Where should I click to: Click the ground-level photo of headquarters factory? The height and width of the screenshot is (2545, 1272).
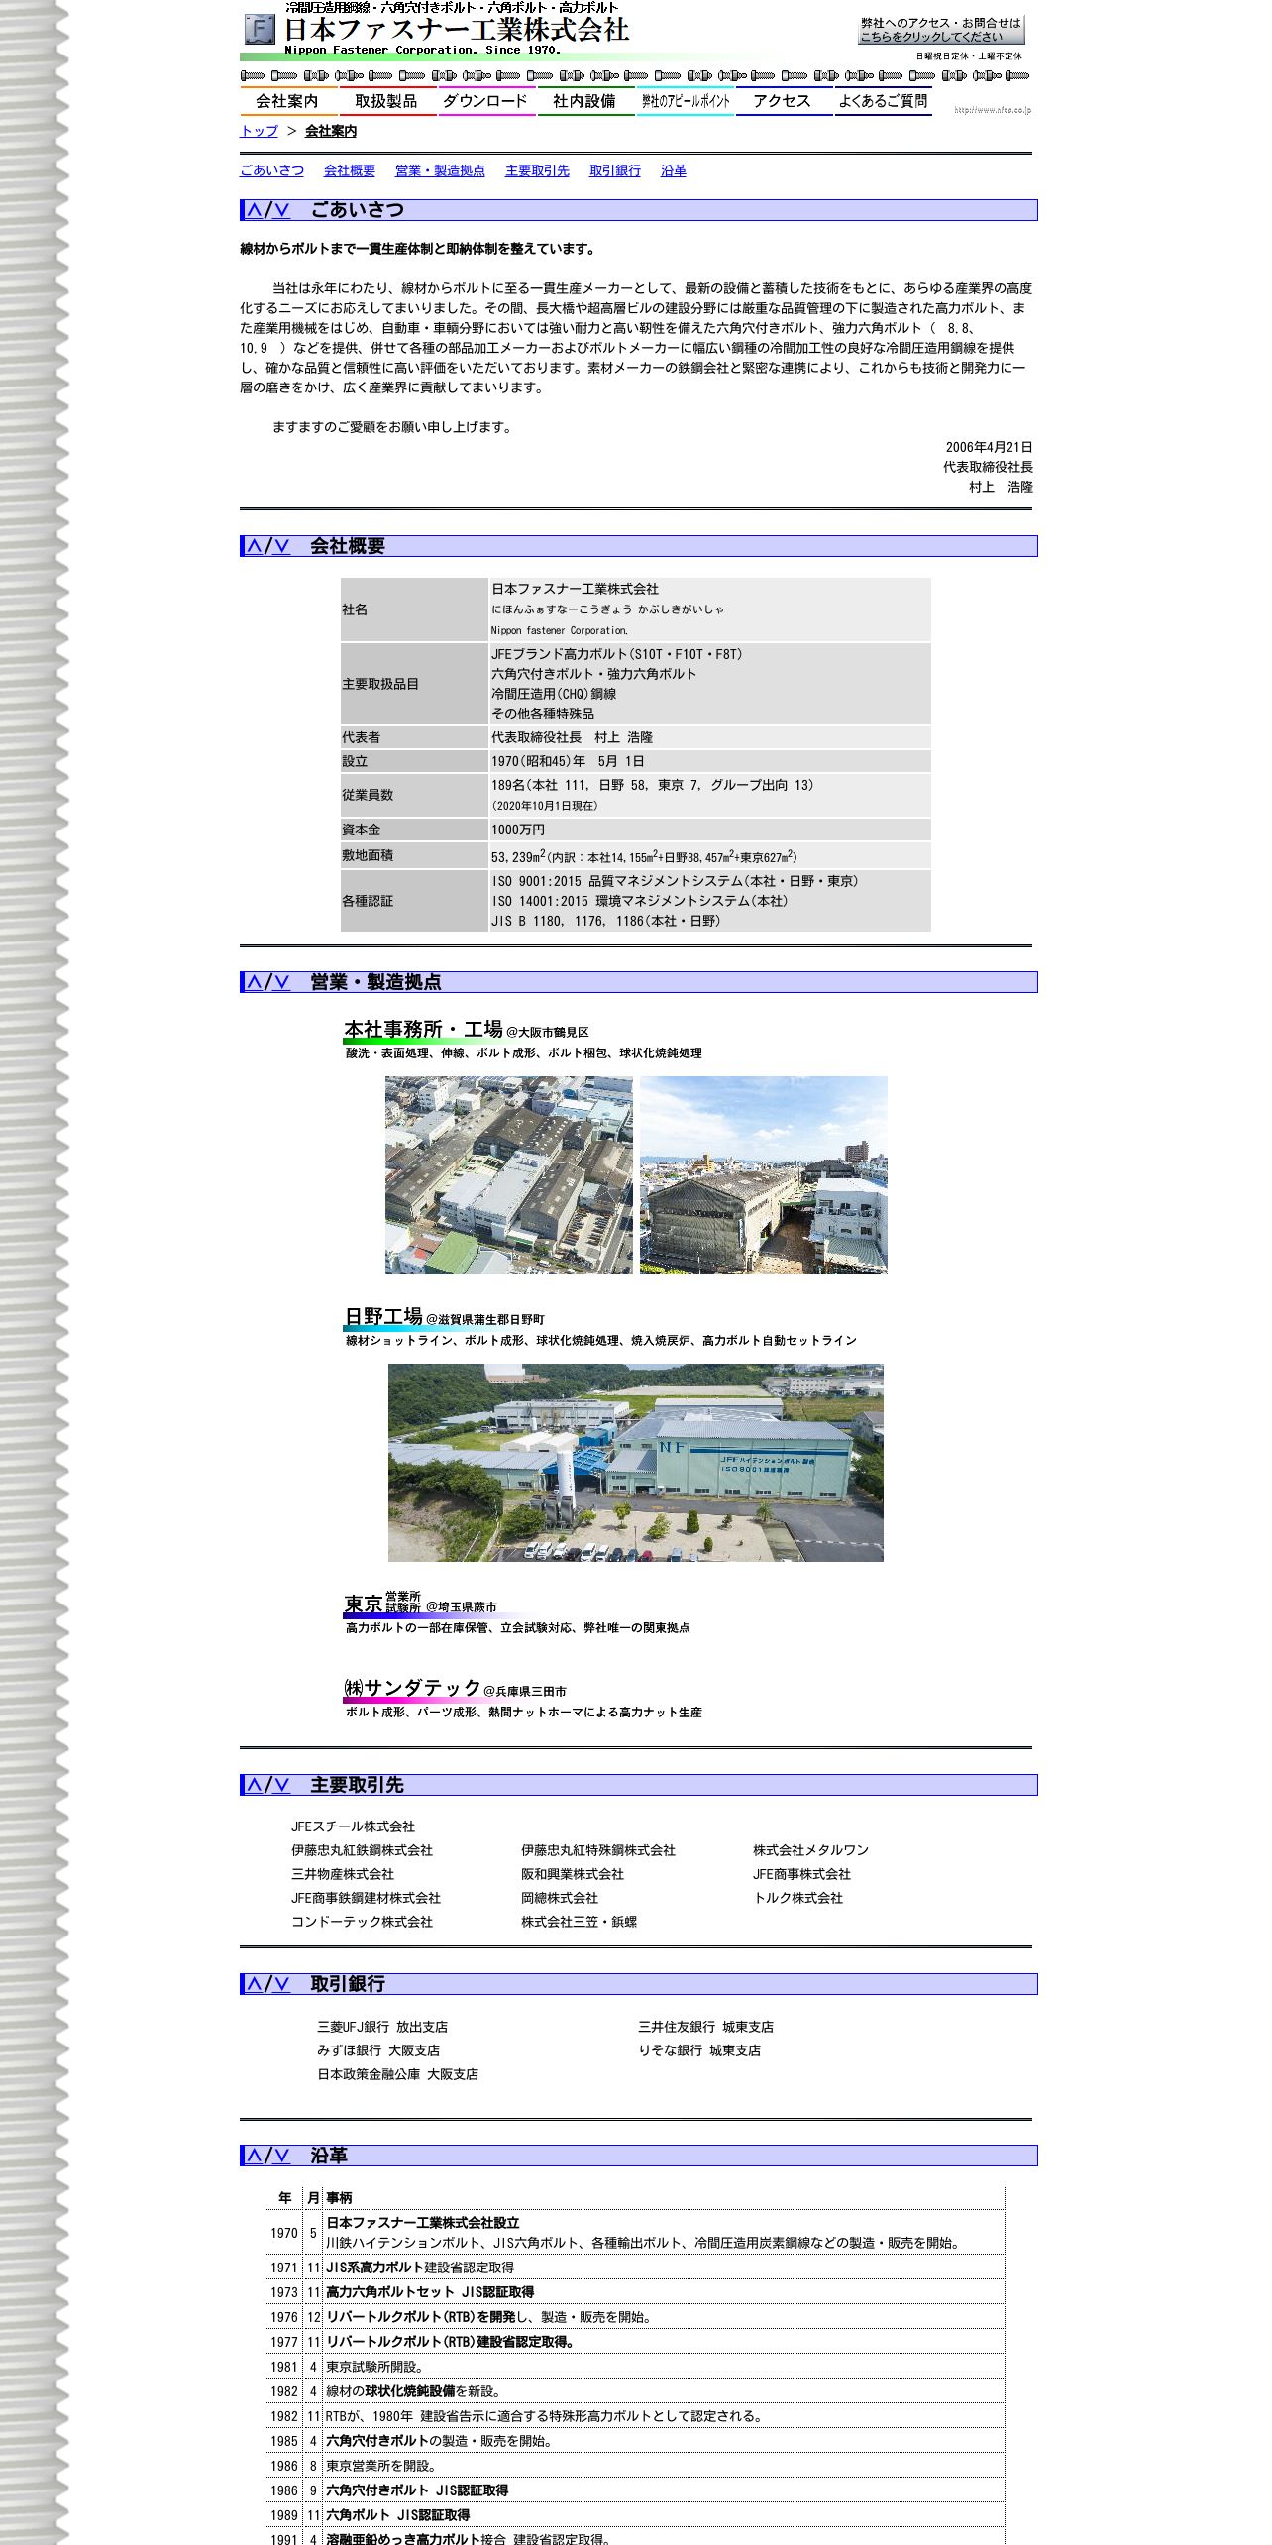point(764,1175)
